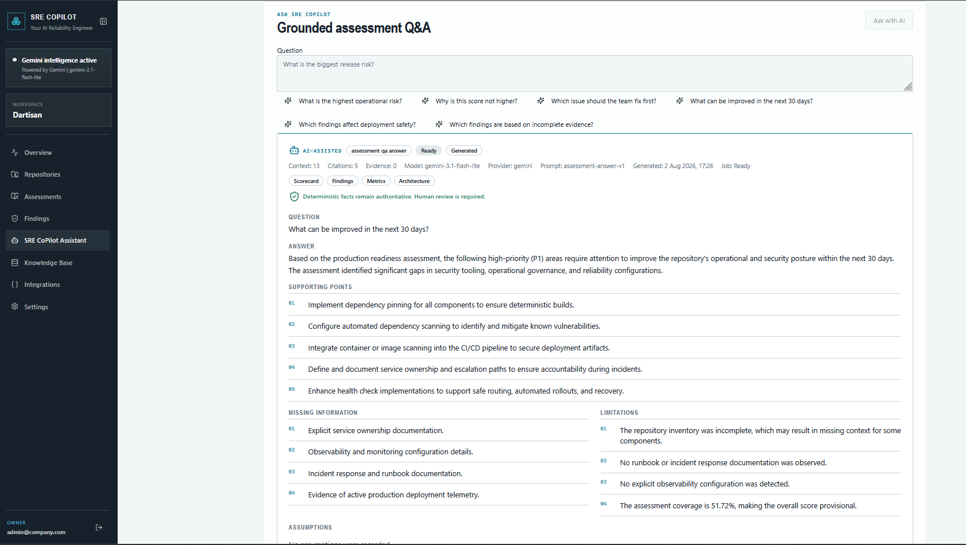
Task: Open Settings gear icon
Action: coord(15,307)
